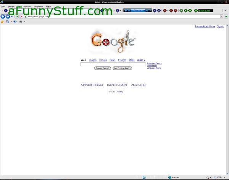Viewport: 229px width, 180px height.
Task: Click the scrollbar up arrow
Action: tap(227, 26)
